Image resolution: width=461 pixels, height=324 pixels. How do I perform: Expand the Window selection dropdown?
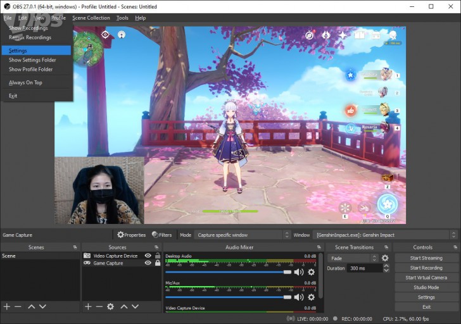click(x=385, y=235)
